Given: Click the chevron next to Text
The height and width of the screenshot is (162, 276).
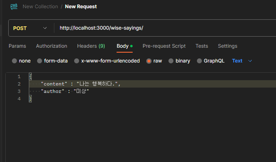Looking at the screenshot, I should click(x=250, y=61).
